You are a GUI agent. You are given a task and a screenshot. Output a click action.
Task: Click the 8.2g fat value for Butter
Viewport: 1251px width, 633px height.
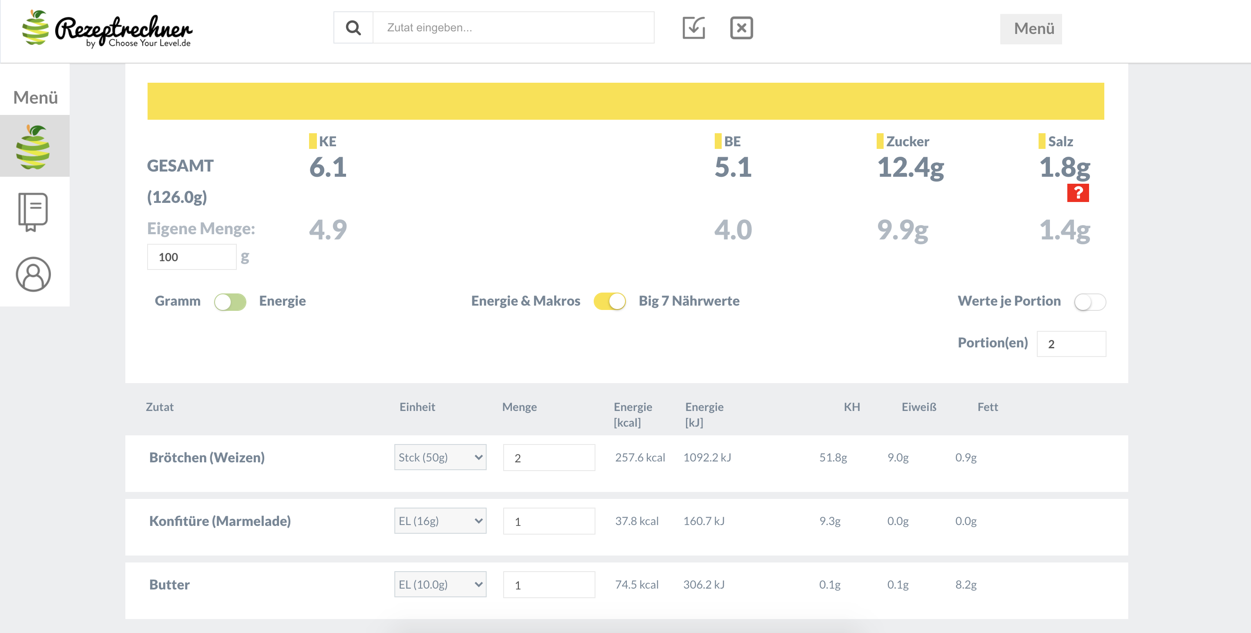click(966, 585)
